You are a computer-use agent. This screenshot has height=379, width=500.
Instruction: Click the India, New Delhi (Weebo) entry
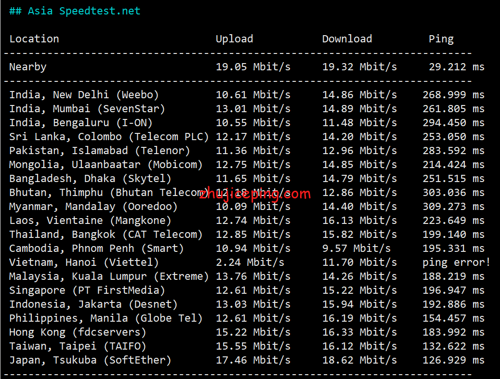tap(84, 95)
